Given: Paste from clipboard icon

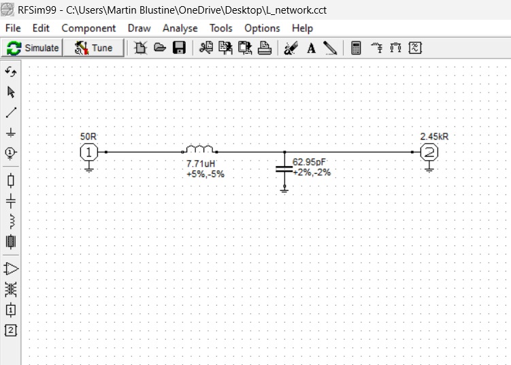Looking at the screenshot, I should pos(245,48).
